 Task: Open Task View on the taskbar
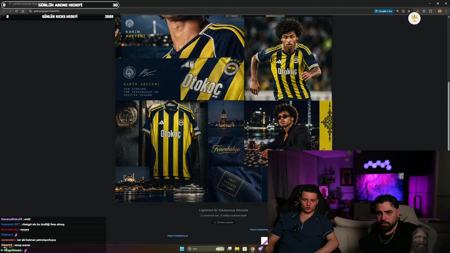(230, 249)
